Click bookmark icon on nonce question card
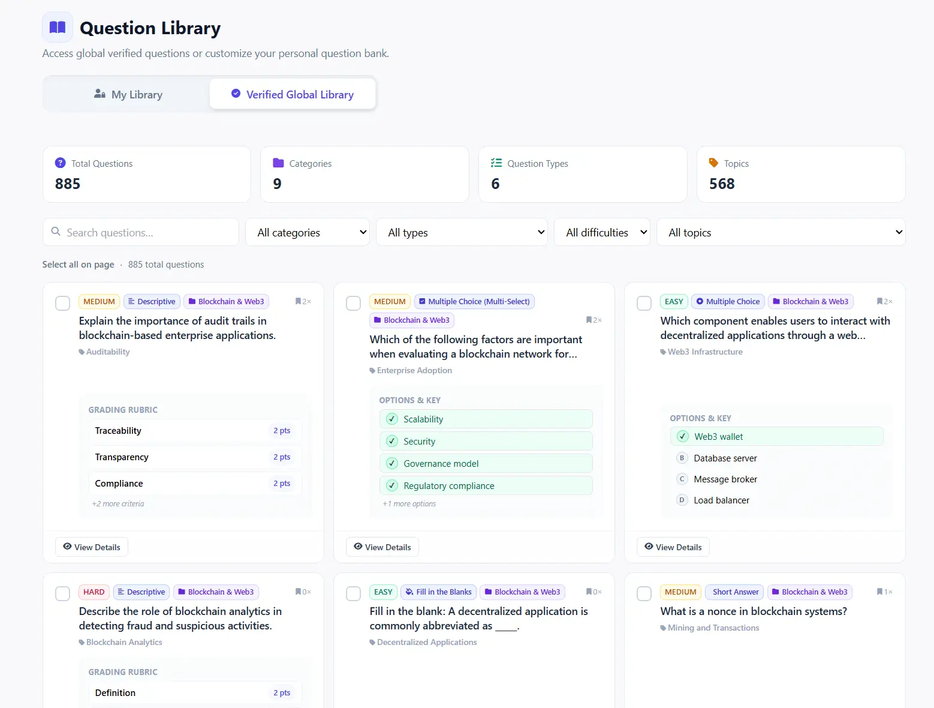Screen dimensions: 934x708 (x=880, y=592)
